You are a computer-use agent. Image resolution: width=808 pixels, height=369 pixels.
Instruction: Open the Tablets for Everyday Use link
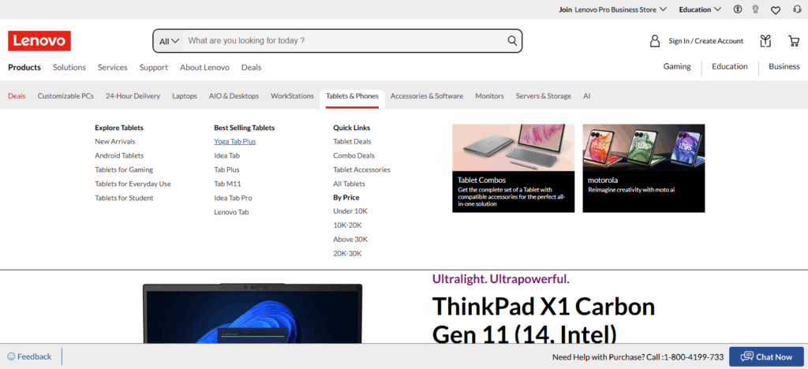tap(133, 184)
